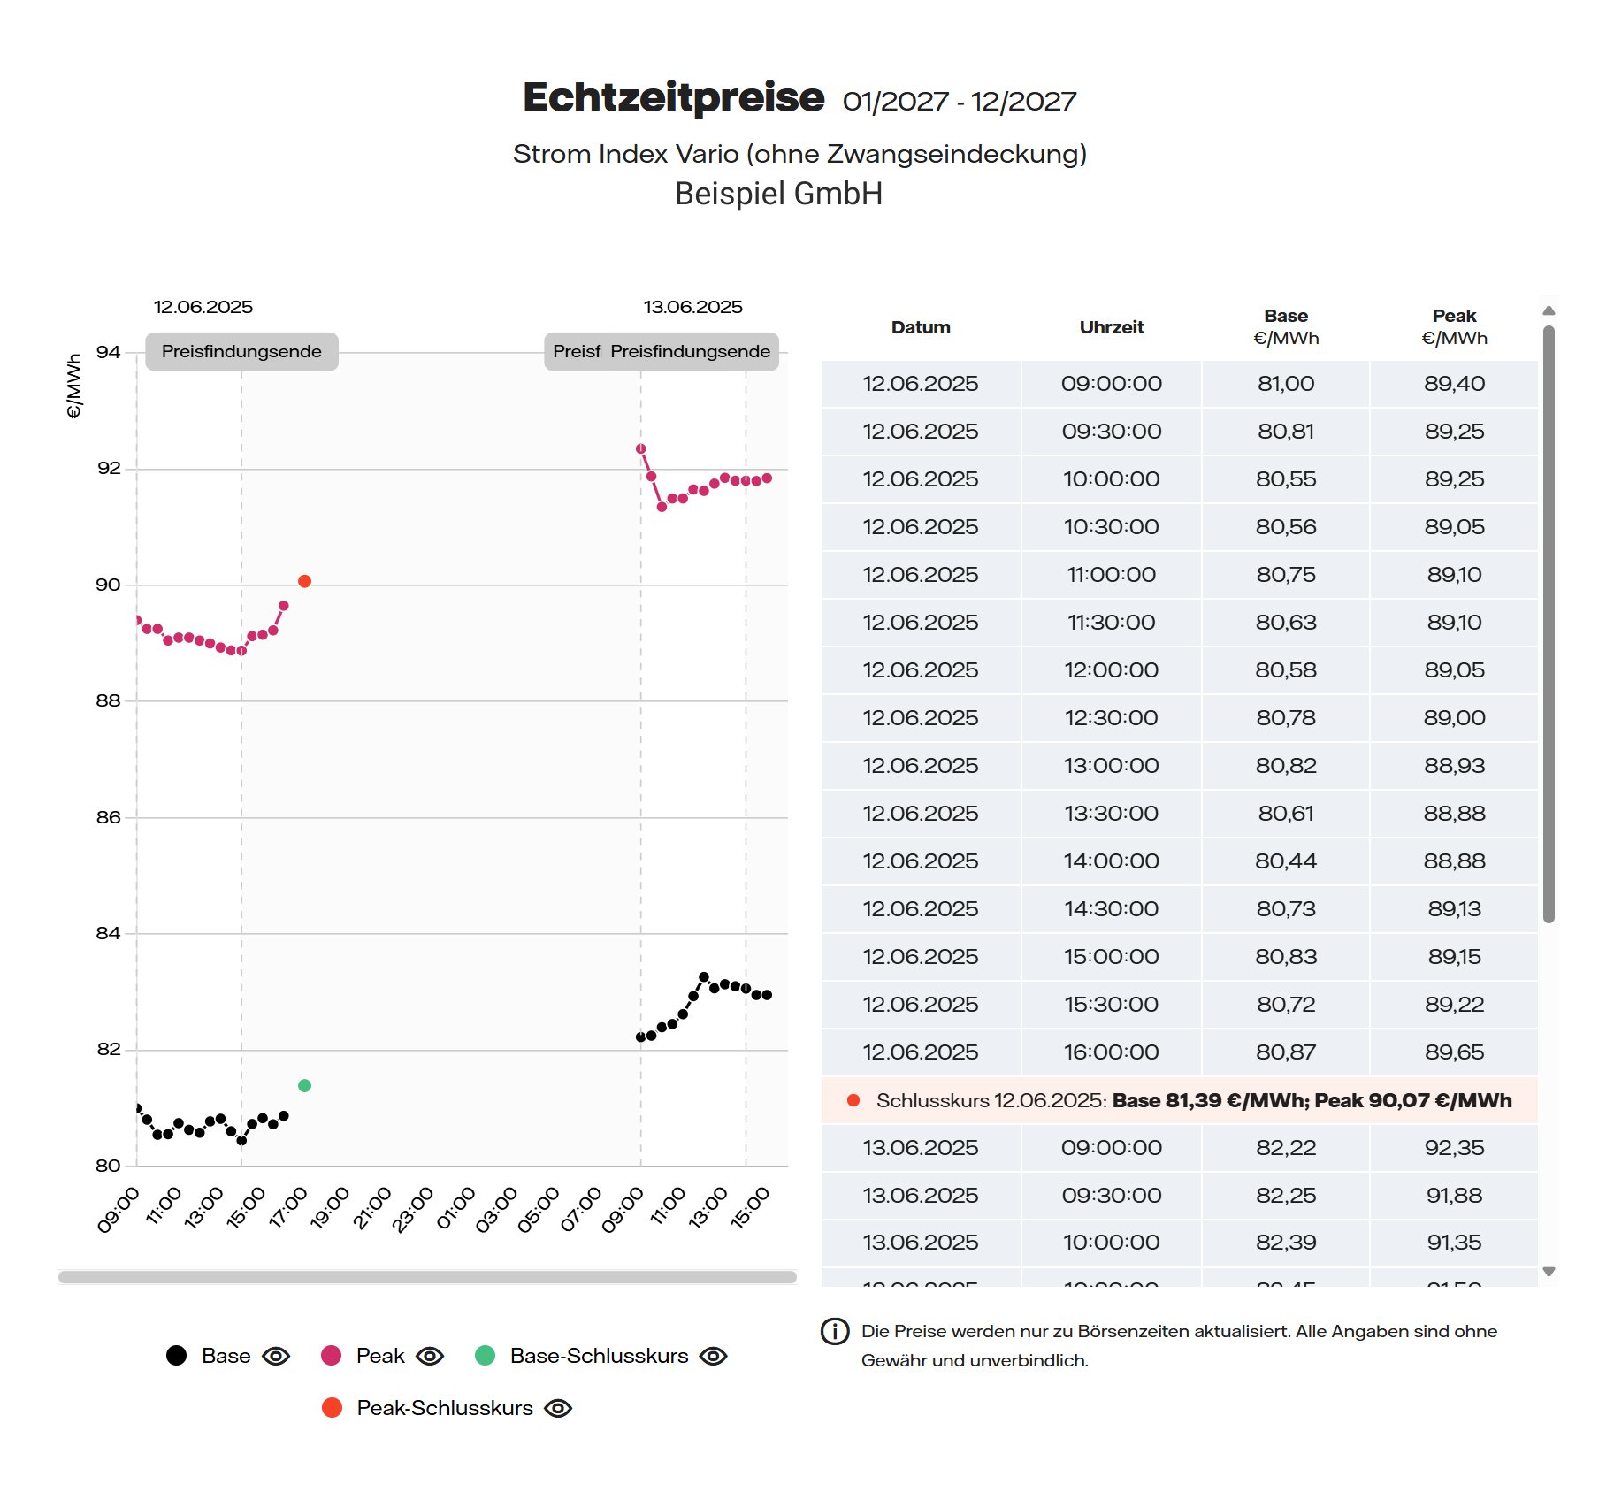Click the orange Peak closing price point
The image size is (1614, 1492).
point(304,581)
